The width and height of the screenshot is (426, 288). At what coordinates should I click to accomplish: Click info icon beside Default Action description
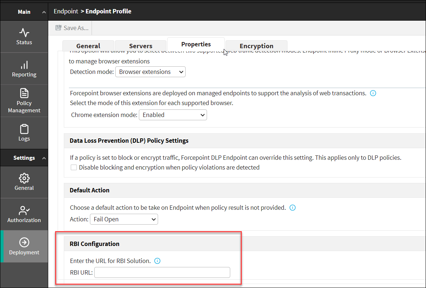point(293,208)
